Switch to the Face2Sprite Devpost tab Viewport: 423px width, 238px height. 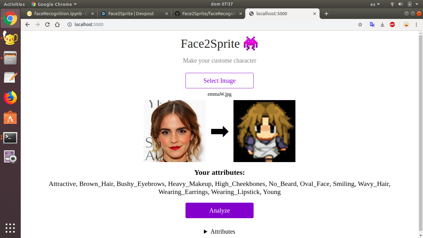click(x=134, y=14)
